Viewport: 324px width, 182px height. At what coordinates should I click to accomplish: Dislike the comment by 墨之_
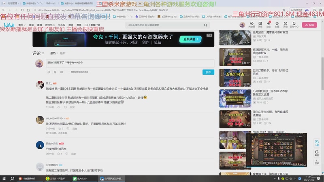(65, 107)
